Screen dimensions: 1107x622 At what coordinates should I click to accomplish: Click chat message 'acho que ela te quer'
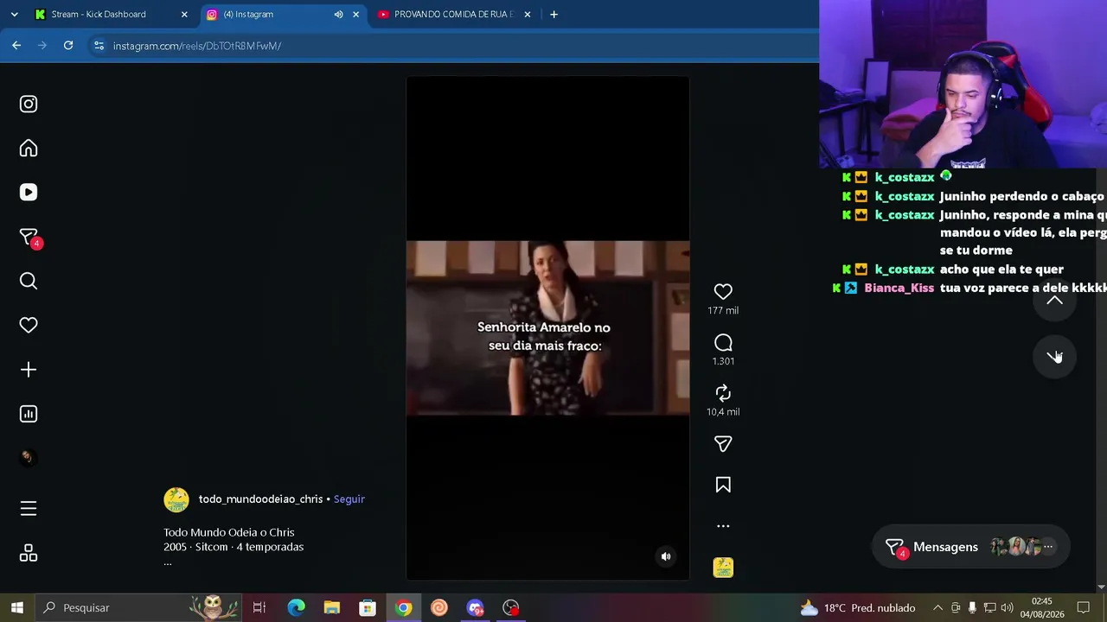[1001, 270]
